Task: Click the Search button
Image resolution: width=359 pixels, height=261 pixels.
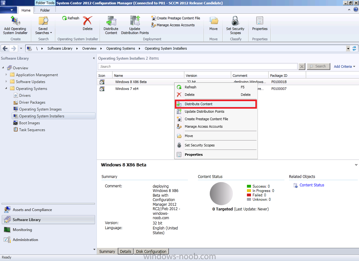Action: tap(318, 66)
